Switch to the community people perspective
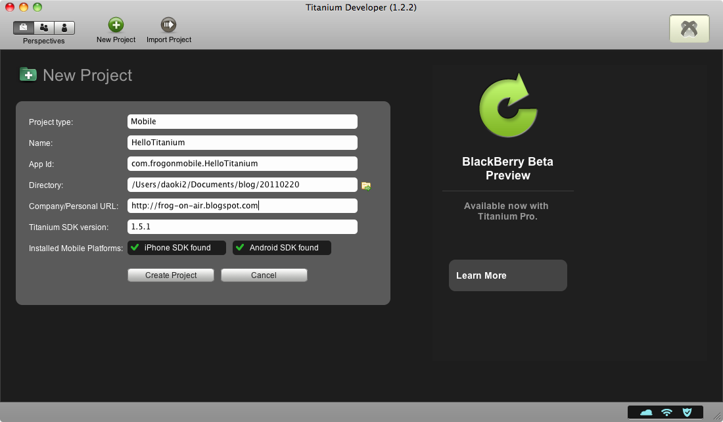Image resolution: width=723 pixels, height=422 pixels. tap(44, 28)
